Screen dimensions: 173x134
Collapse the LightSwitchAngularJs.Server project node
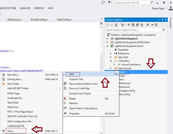(107, 46)
